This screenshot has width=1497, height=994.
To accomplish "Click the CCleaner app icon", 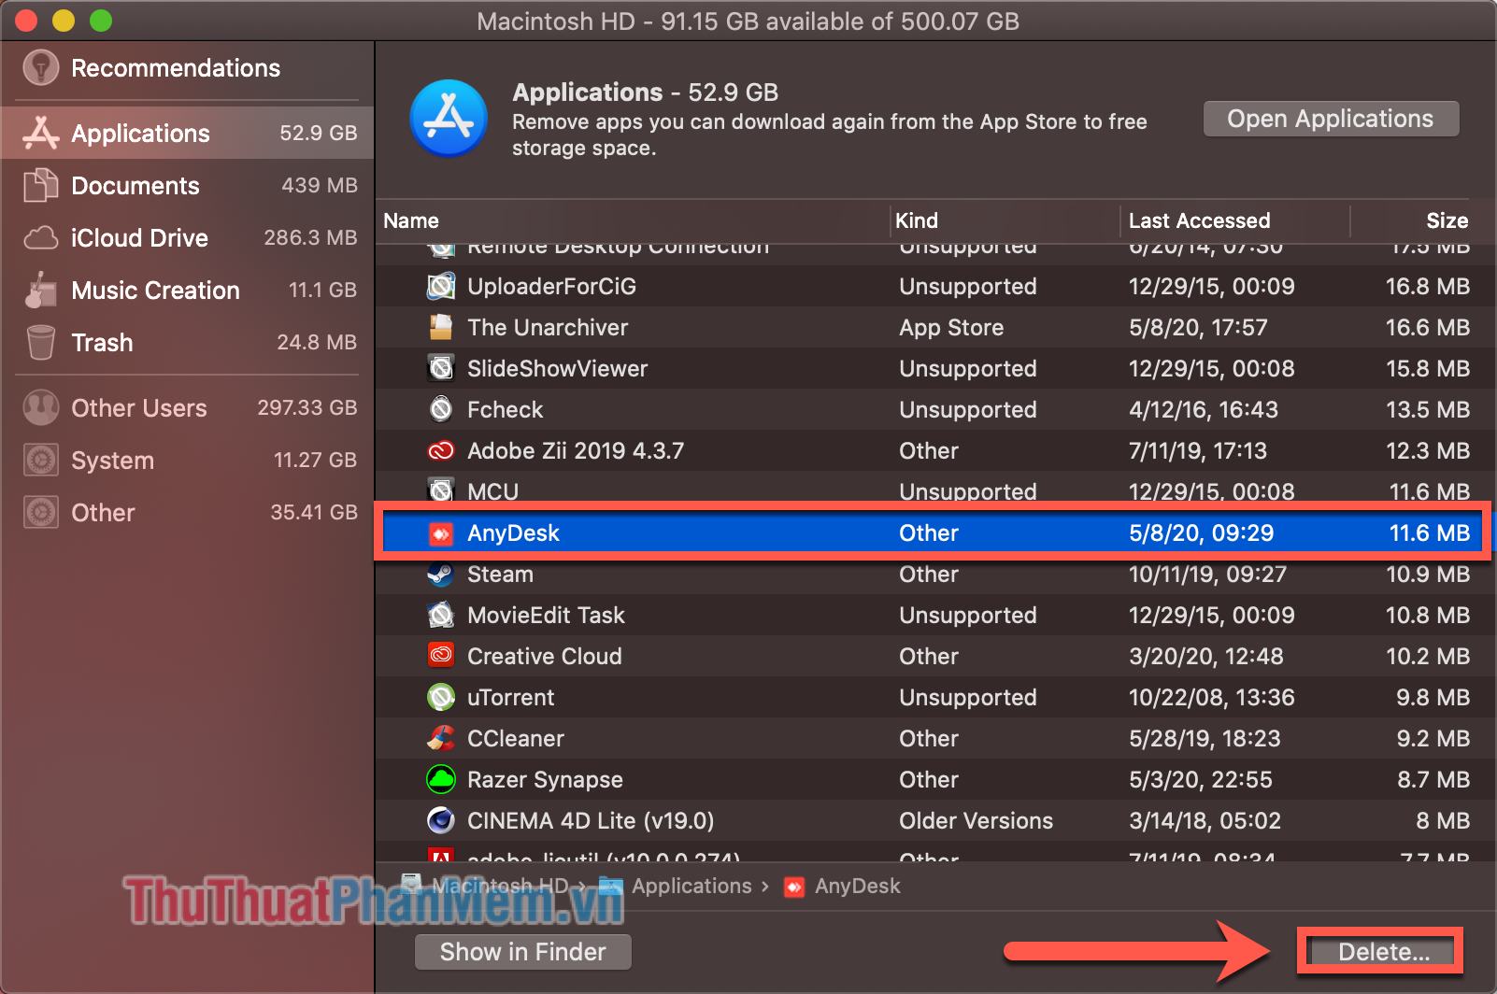I will tap(441, 738).
